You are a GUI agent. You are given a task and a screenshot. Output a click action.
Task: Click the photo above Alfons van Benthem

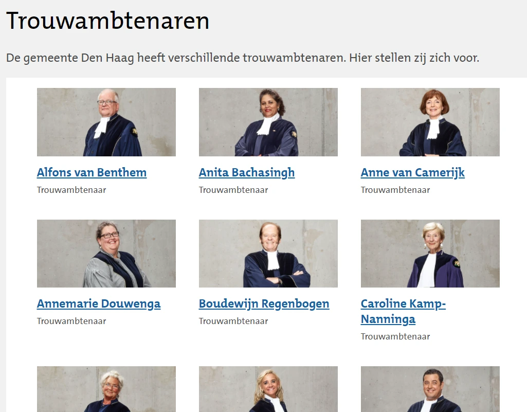(106, 122)
